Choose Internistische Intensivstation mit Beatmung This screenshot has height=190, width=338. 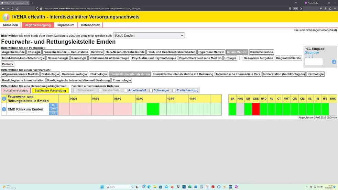[x=183, y=74]
